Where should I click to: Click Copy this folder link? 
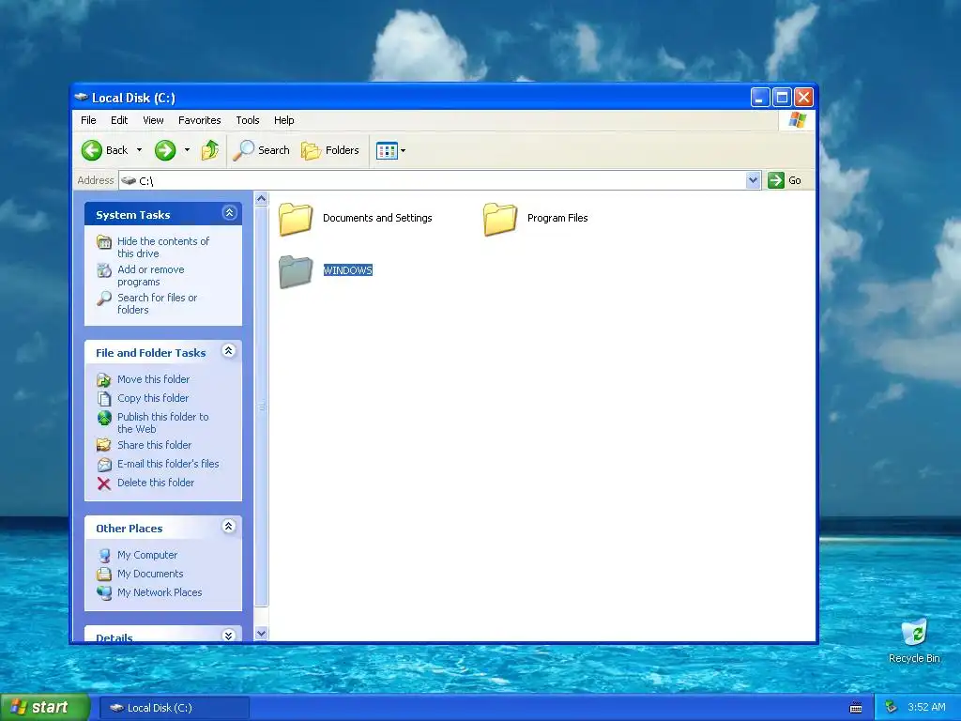pyautogui.click(x=153, y=398)
